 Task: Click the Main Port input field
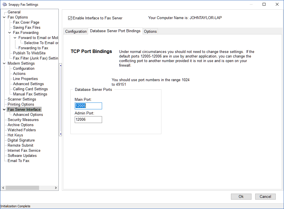tap(88, 106)
